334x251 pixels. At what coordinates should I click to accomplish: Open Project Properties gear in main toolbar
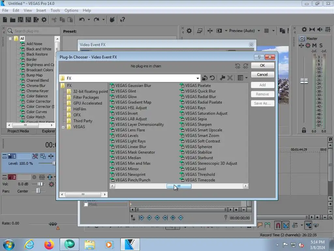[x=44, y=20]
